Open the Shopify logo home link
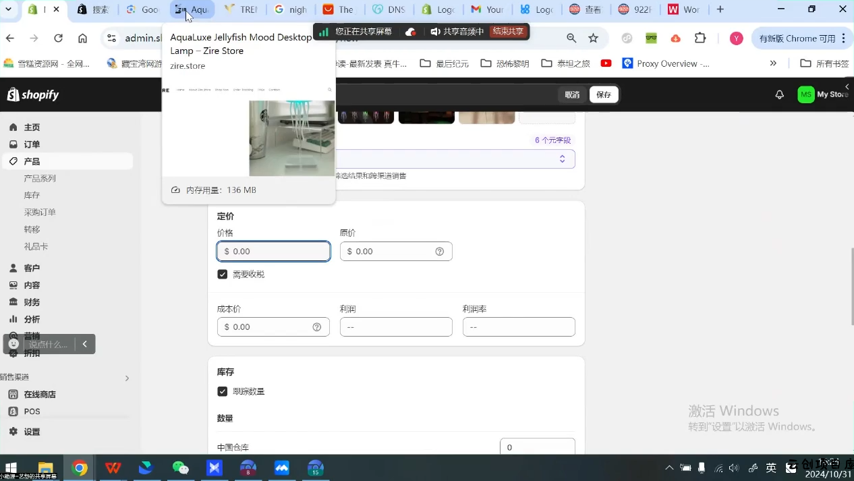The width and height of the screenshot is (854, 481). click(x=33, y=95)
